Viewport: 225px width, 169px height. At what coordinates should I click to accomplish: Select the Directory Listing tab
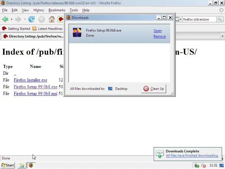click(x=32, y=36)
